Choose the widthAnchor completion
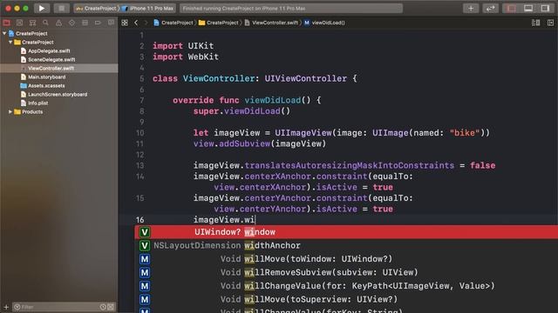558x313 pixels. [346, 245]
